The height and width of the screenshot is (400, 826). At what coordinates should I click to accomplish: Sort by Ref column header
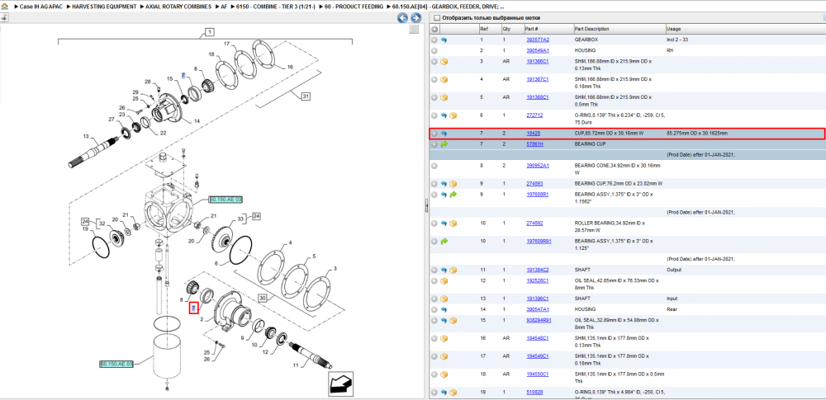[x=489, y=29]
